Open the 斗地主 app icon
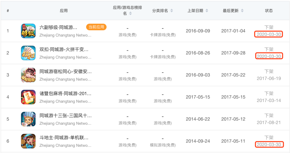Viewport: 291px width, 153px height. coord(28,141)
